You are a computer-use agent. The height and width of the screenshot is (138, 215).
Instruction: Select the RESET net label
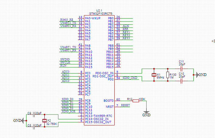coord(125,105)
